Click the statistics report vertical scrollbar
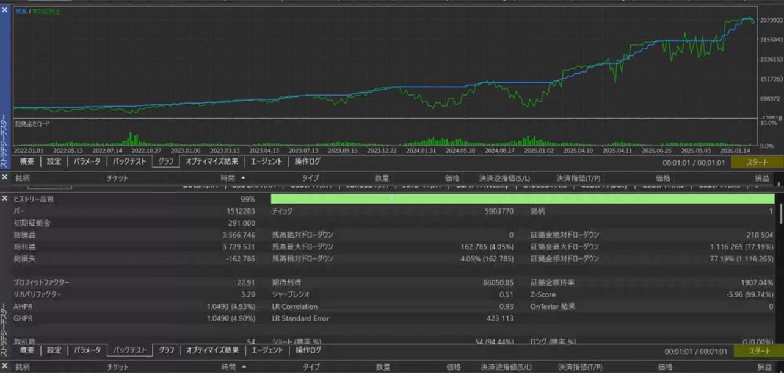The width and height of the screenshot is (784, 373). coord(780,215)
